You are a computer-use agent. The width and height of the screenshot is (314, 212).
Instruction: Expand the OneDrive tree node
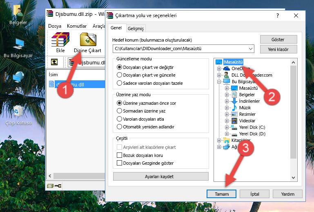[x=219, y=68]
